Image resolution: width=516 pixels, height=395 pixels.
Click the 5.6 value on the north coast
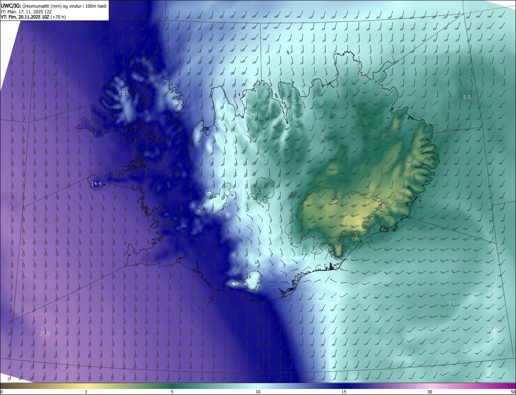click(298, 103)
